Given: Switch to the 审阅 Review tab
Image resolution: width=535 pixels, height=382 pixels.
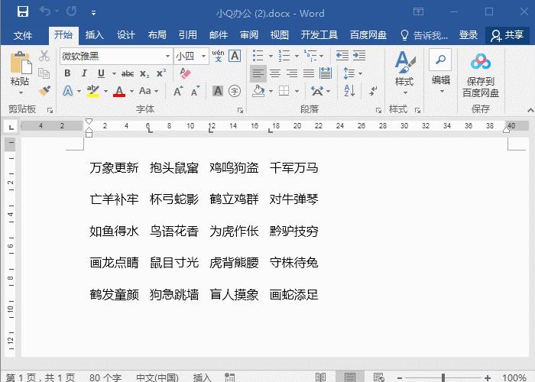Looking at the screenshot, I should [x=249, y=35].
